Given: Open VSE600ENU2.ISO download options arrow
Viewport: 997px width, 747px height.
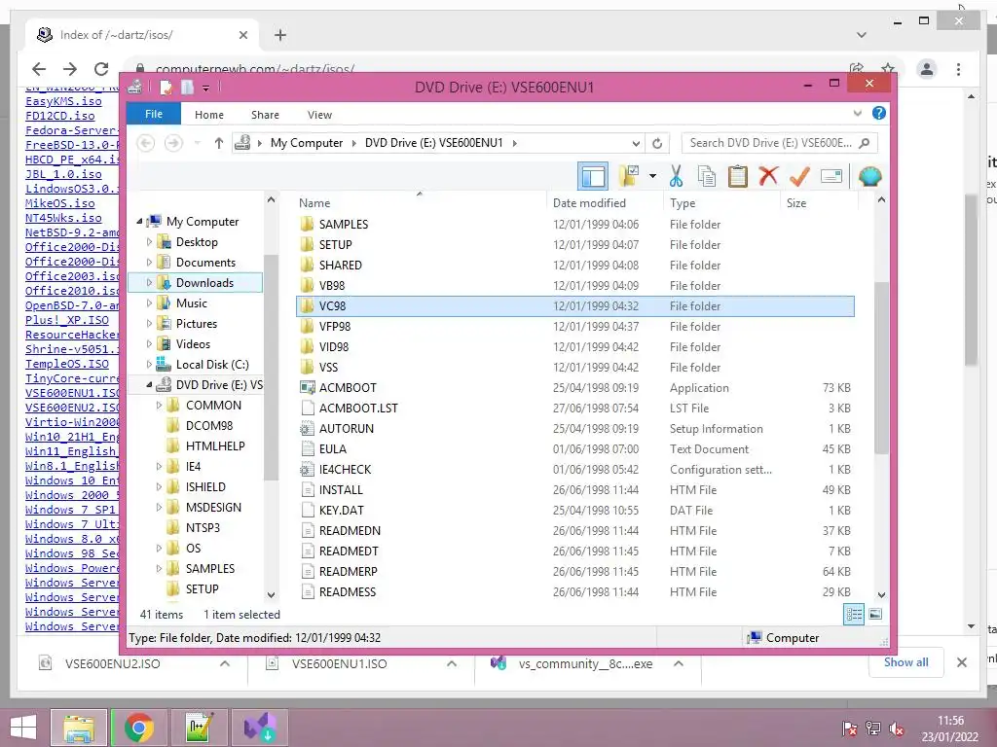Looking at the screenshot, I should pyautogui.click(x=225, y=663).
